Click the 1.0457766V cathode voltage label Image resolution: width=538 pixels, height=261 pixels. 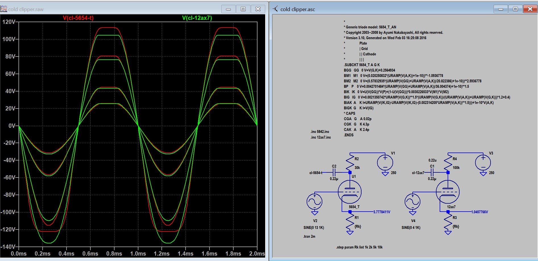[479, 212]
